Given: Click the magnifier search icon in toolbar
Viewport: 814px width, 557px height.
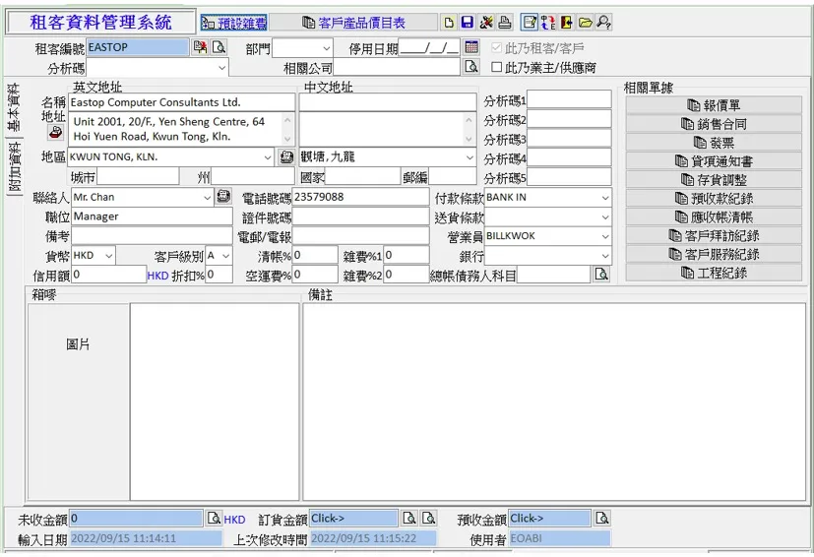Looking at the screenshot, I should [x=602, y=23].
